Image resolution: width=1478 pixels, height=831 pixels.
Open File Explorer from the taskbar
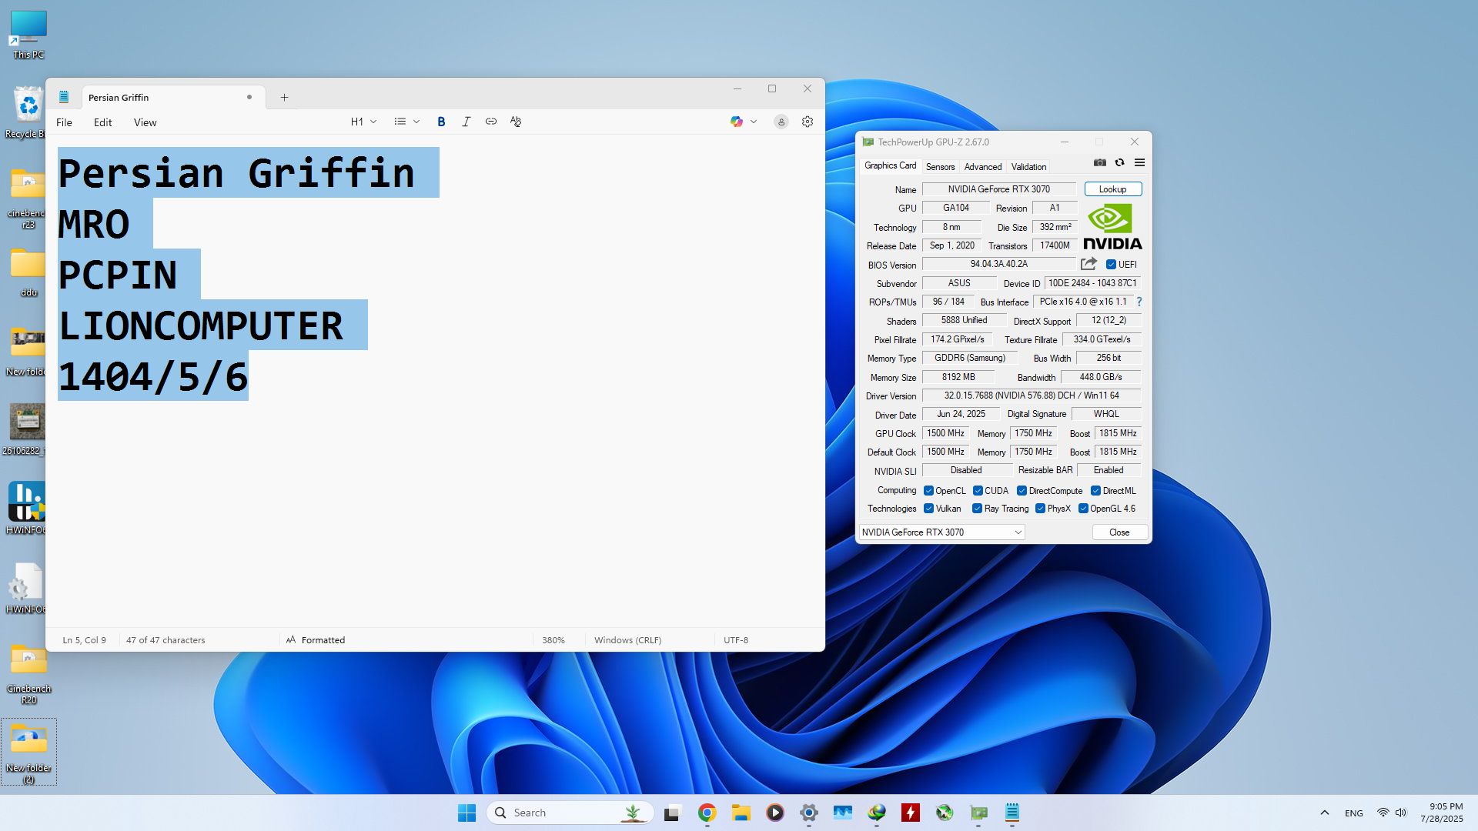tap(741, 813)
